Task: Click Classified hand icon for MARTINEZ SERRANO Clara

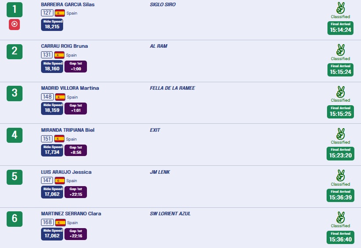Action: (340, 217)
